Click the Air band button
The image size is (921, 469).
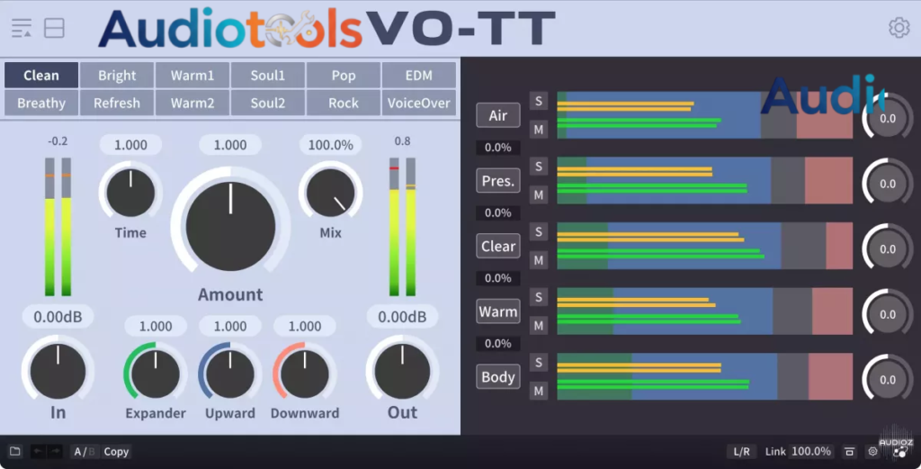click(x=498, y=115)
